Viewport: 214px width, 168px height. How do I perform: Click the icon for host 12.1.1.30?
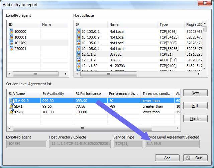tap(78, 66)
